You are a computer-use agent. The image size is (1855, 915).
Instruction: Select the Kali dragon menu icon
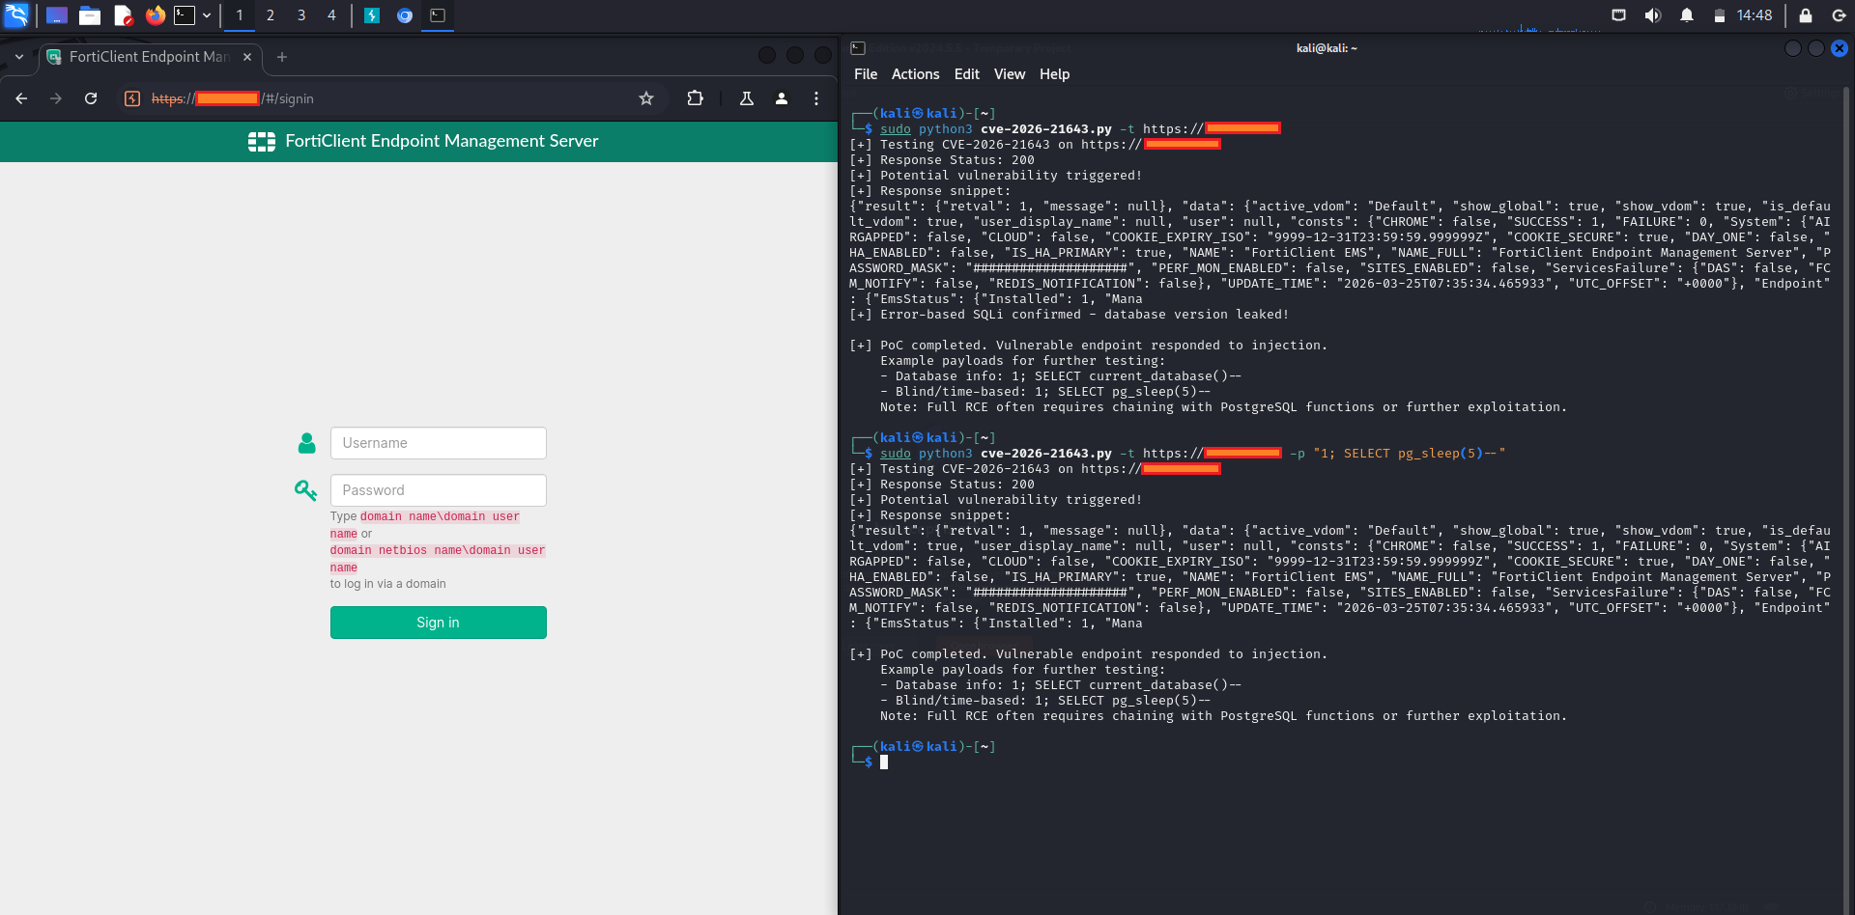pyautogui.click(x=17, y=15)
